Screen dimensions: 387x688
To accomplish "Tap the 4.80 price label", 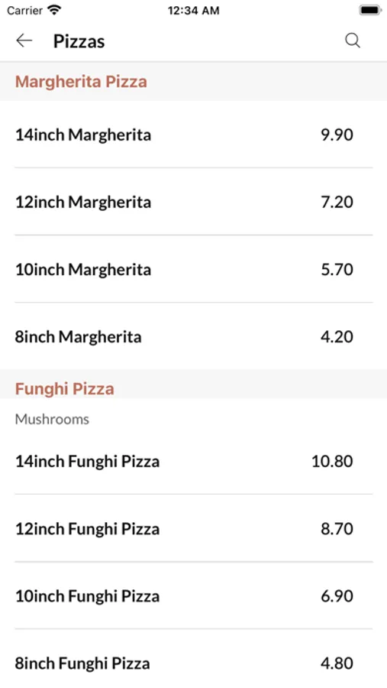I will pyautogui.click(x=337, y=663).
